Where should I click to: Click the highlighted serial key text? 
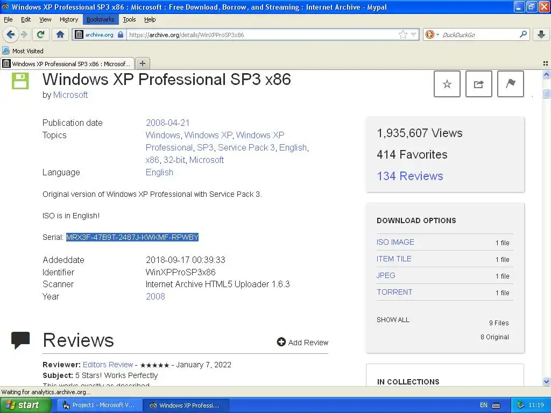coord(132,237)
